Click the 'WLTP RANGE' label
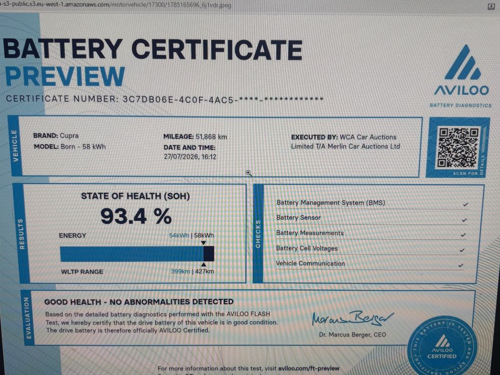 (x=82, y=272)
